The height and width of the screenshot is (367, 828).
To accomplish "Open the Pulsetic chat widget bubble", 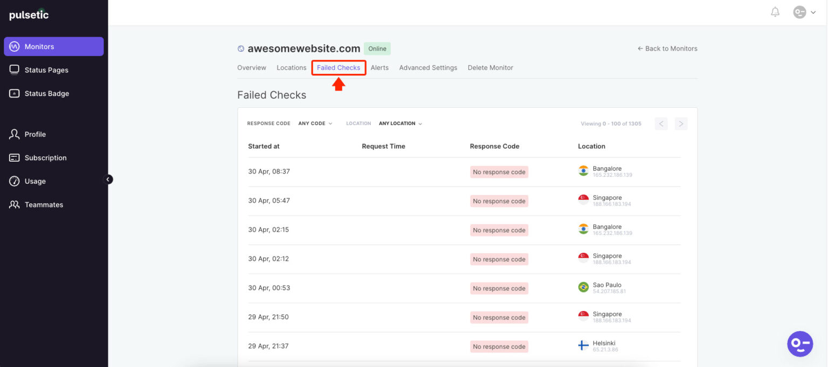I will (800, 344).
